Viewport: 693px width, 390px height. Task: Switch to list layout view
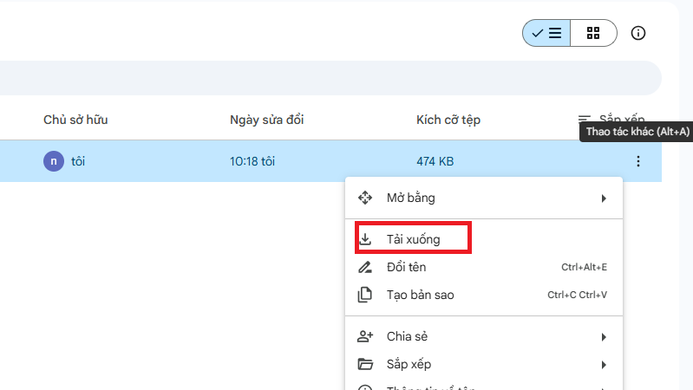tap(546, 33)
